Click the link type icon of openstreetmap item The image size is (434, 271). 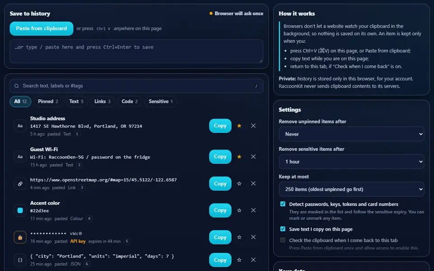click(x=20, y=184)
